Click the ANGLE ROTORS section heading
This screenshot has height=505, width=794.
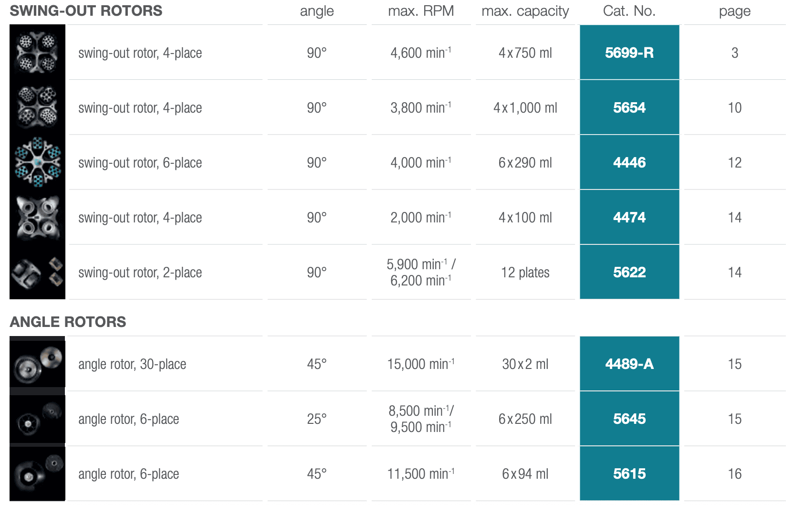pos(68,322)
